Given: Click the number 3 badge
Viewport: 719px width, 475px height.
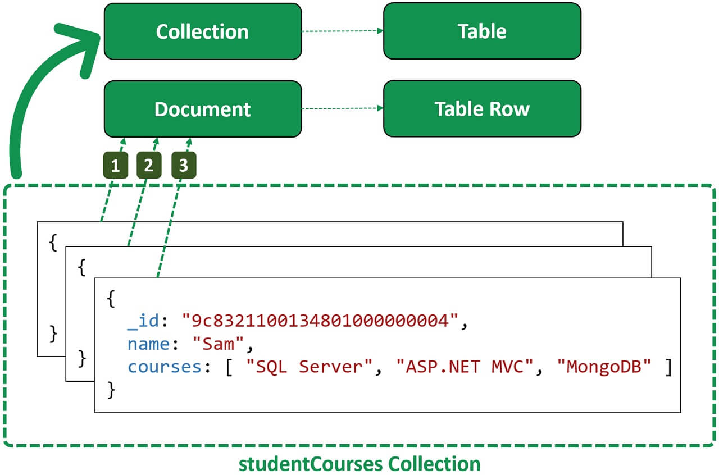Looking at the screenshot, I should [183, 166].
